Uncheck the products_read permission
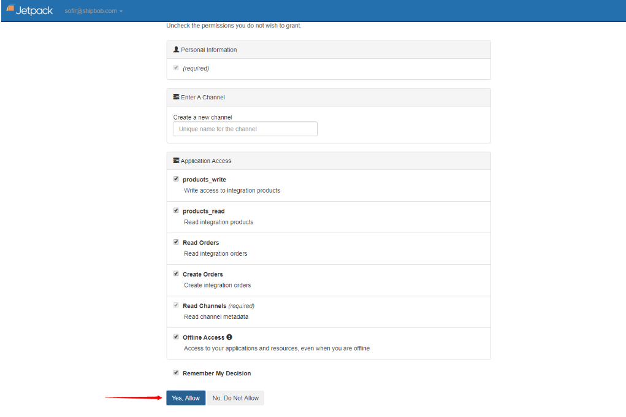 pos(176,210)
